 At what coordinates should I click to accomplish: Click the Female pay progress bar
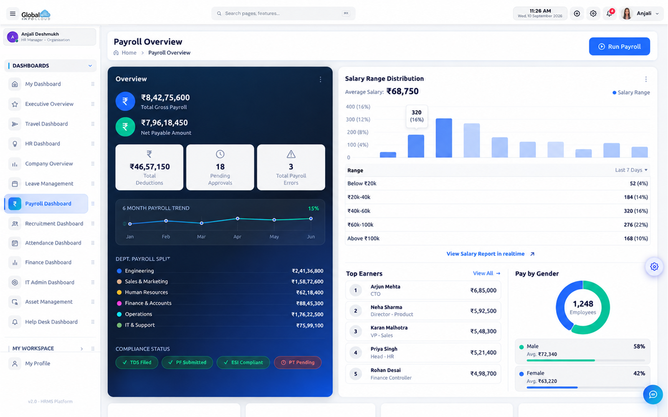(x=585, y=387)
